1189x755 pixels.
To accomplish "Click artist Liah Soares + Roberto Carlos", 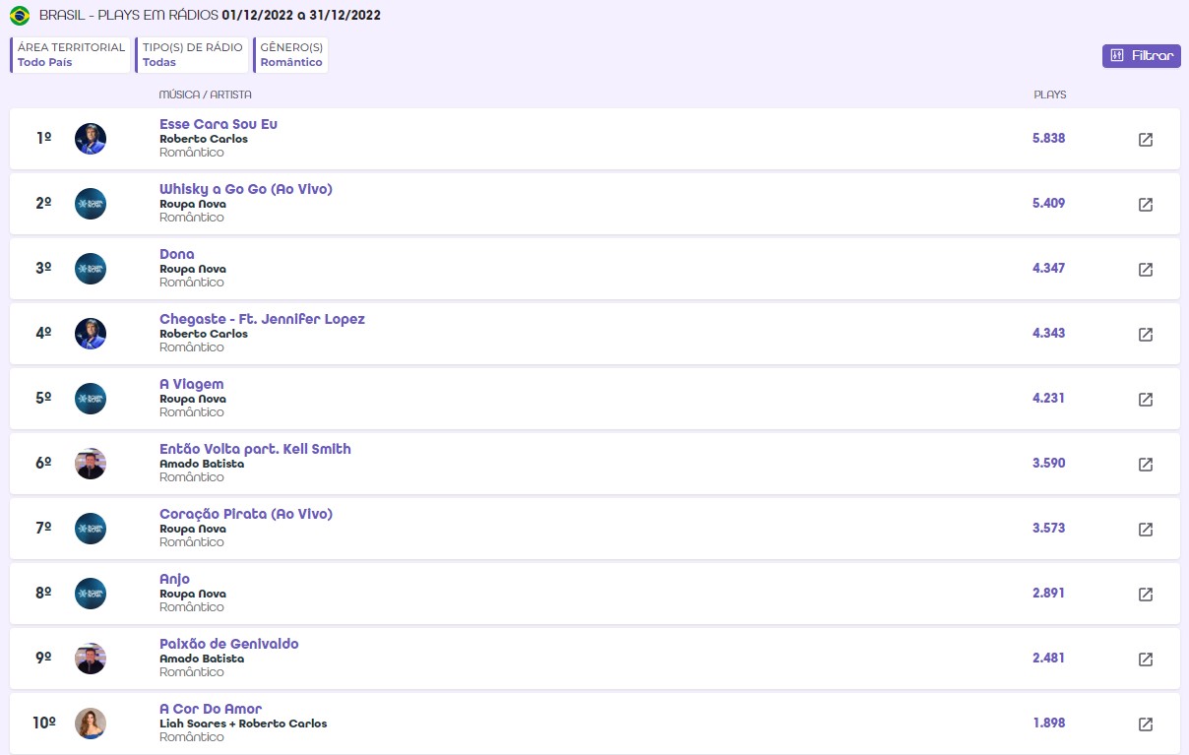I will click(x=243, y=724).
